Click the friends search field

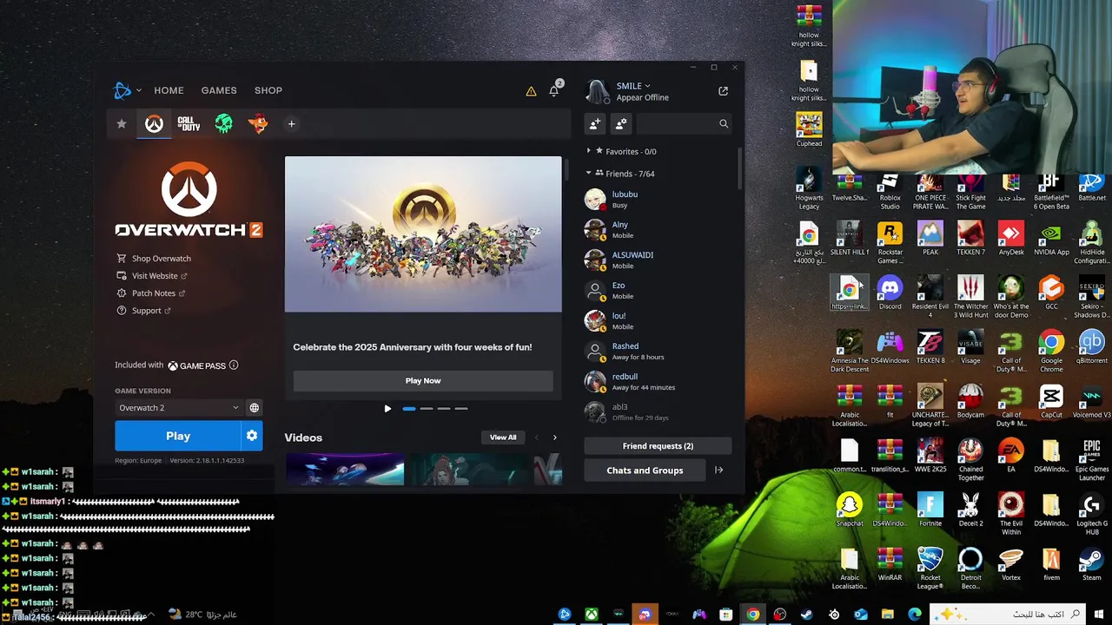pos(684,124)
